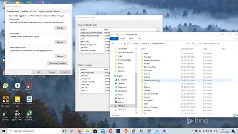The width and height of the screenshot is (238, 134).
Task: Select the heroku folder
Action: pos(147,97)
